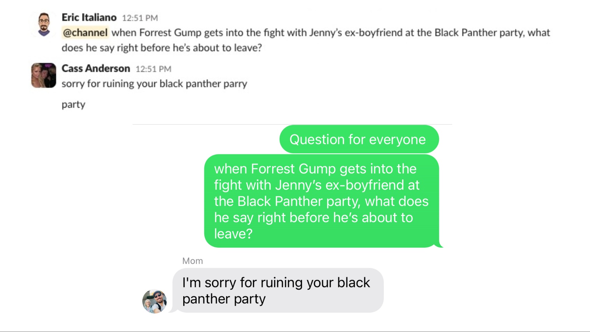The image size is (590, 332).
Task: Open Cass Anderson's profile photo
Action: click(x=44, y=75)
